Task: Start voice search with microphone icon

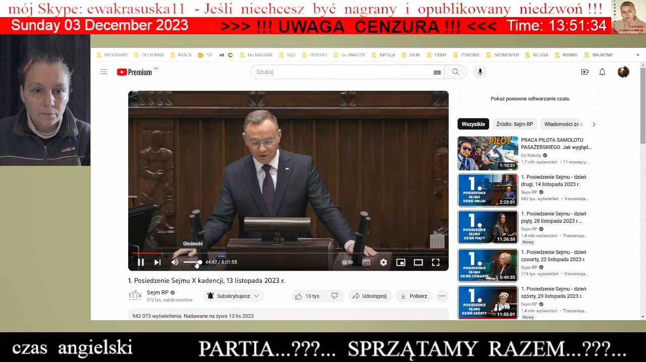Action: coord(480,72)
